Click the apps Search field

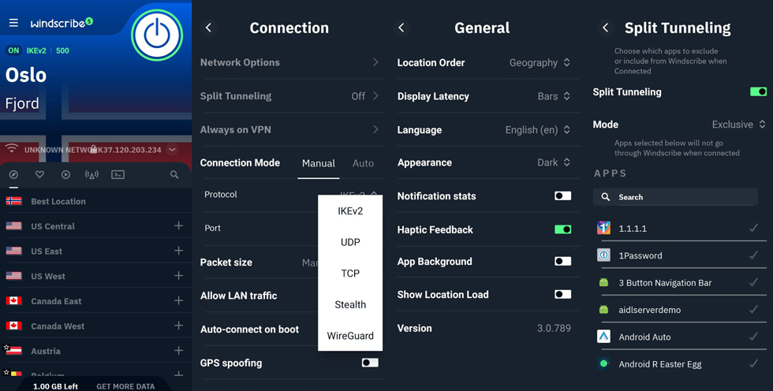coord(675,197)
